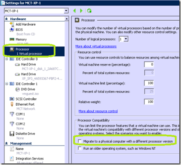Select the COM 1 label

click(20, 114)
